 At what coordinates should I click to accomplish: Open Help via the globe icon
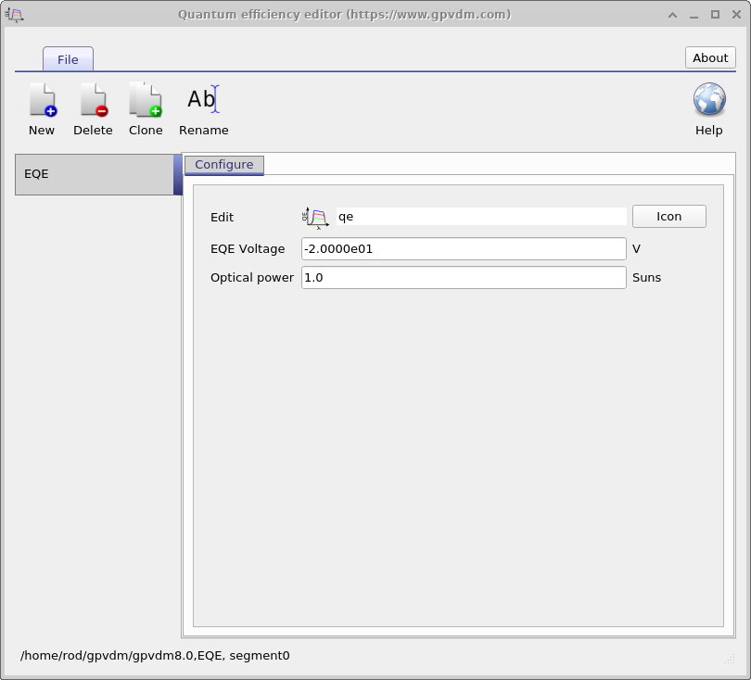708,97
